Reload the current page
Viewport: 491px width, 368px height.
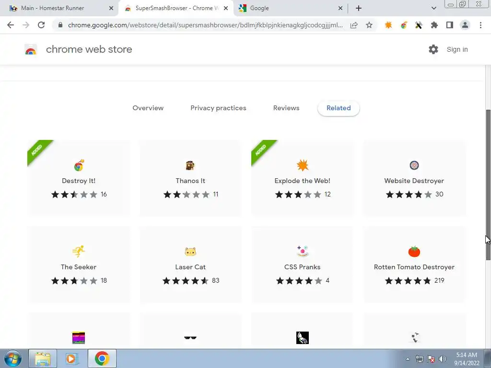click(x=41, y=25)
